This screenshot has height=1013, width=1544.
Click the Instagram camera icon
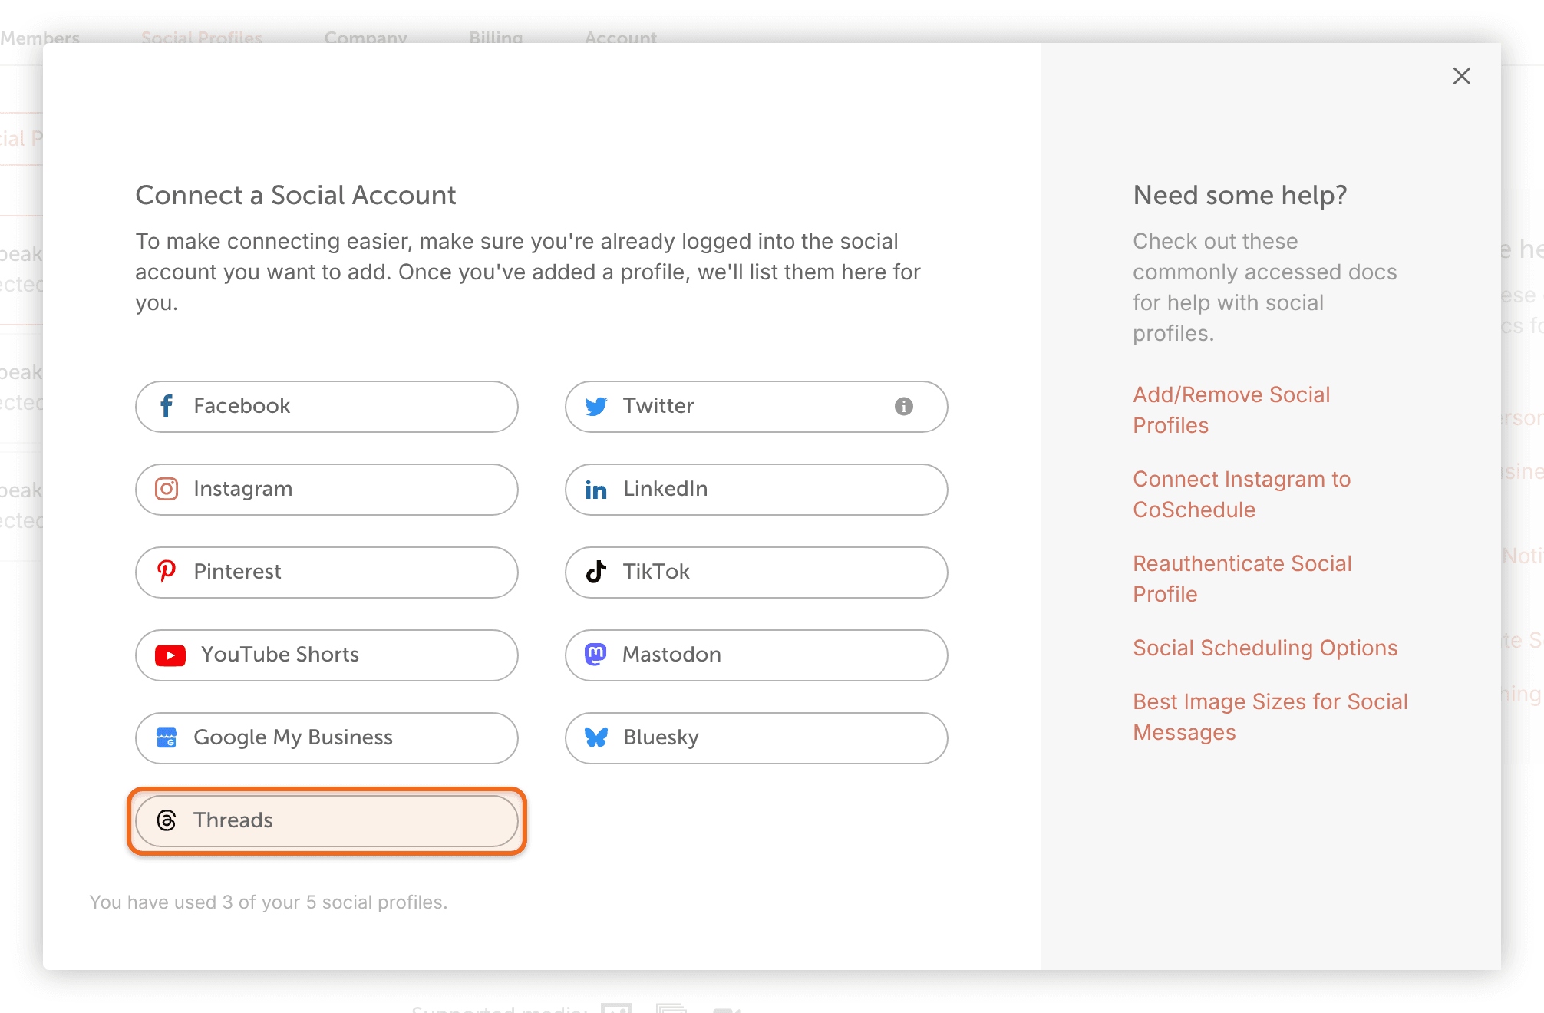(x=167, y=489)
